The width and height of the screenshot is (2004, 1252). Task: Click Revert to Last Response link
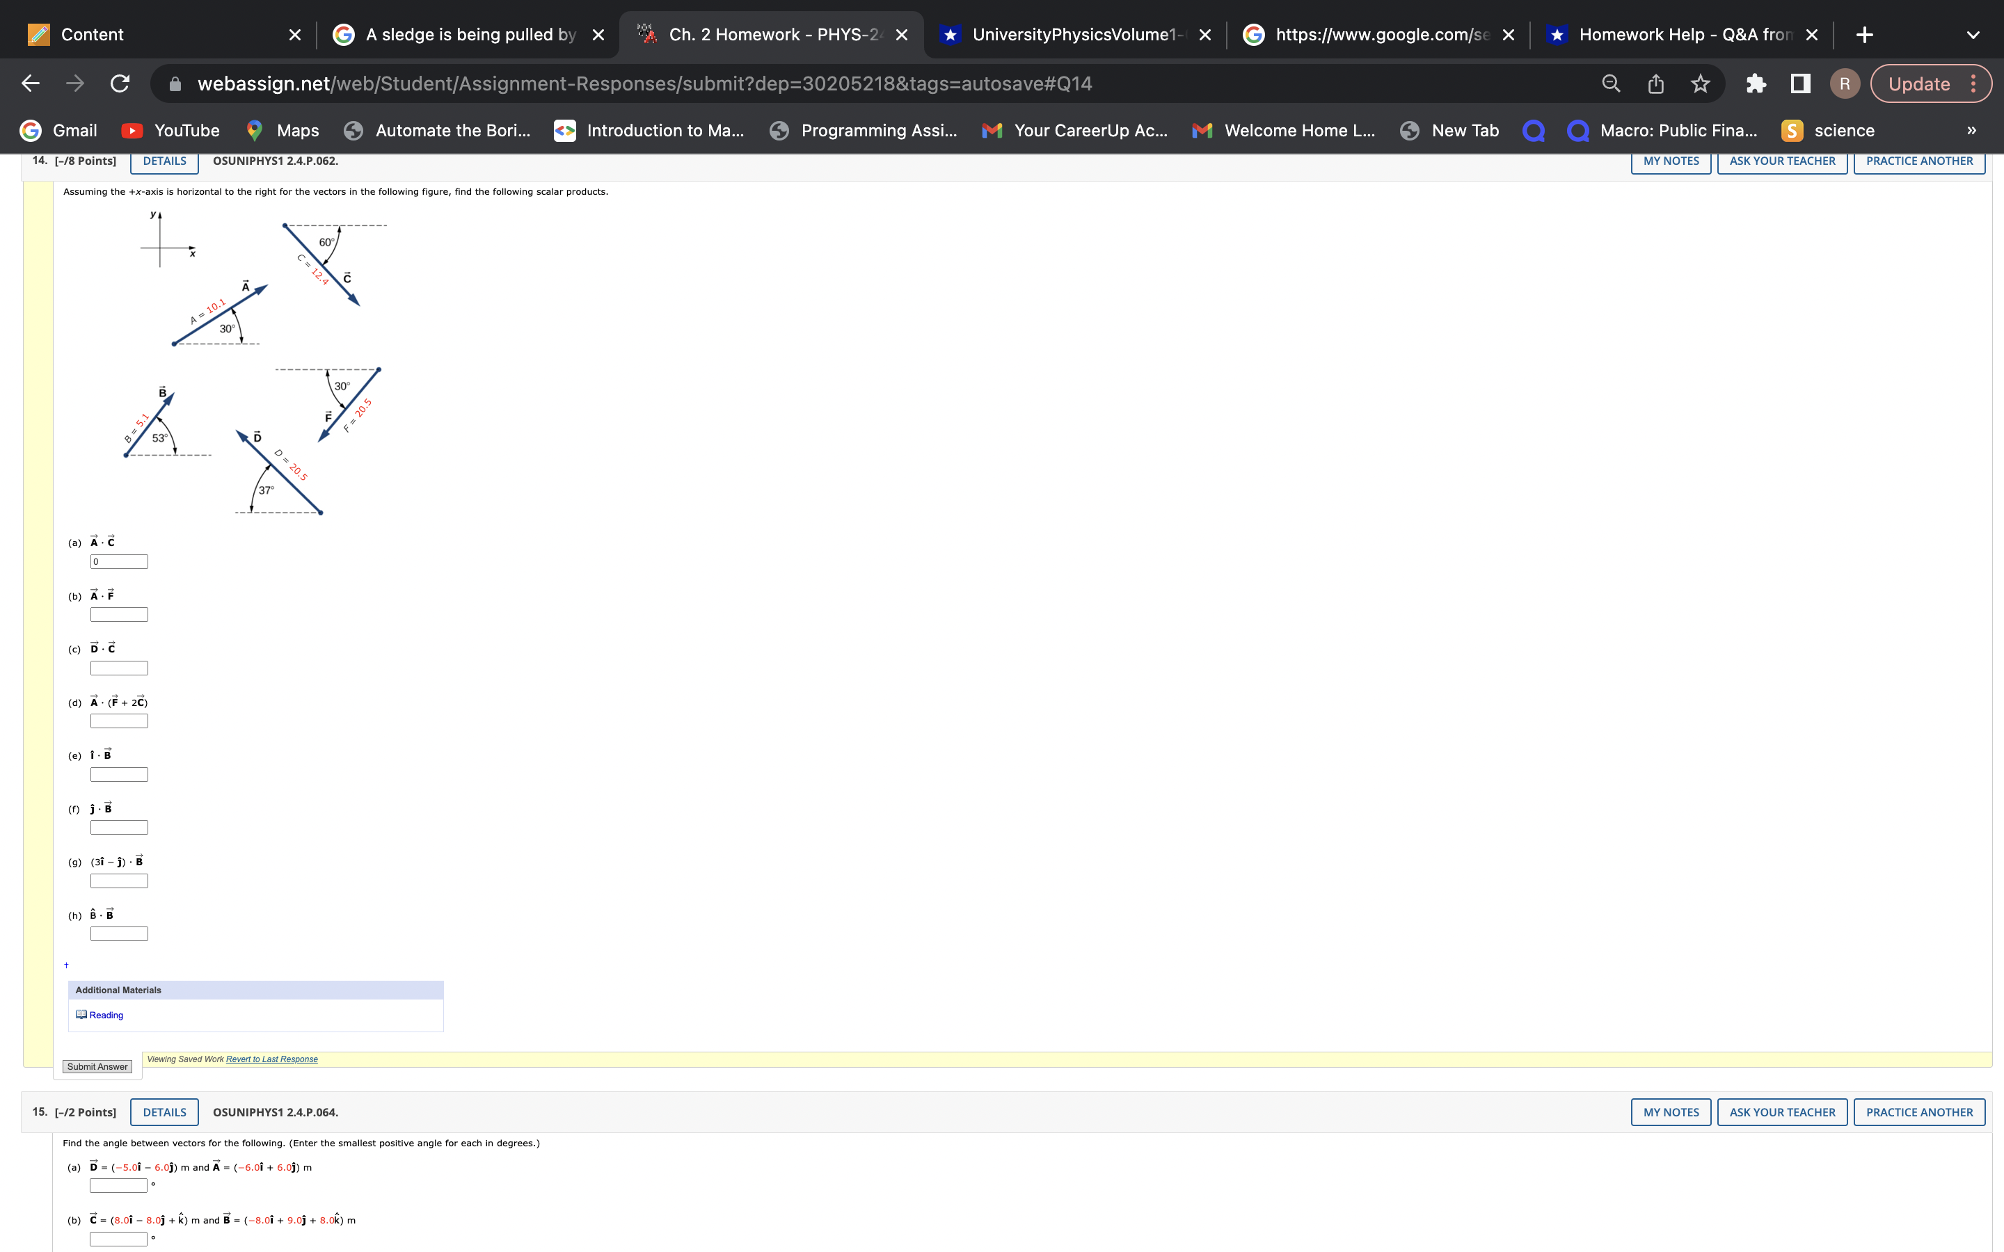[x=271, y=1059]
